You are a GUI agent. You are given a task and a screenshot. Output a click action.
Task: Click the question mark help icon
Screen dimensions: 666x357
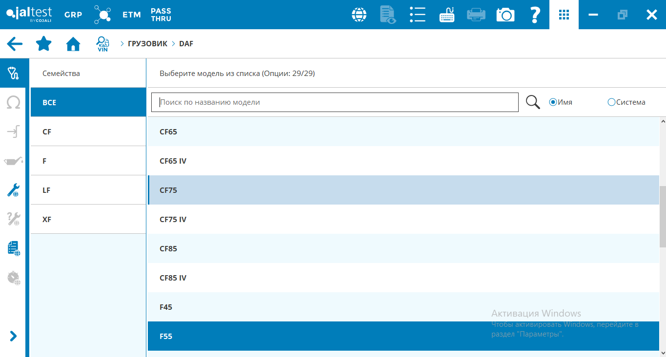(535, 15)
